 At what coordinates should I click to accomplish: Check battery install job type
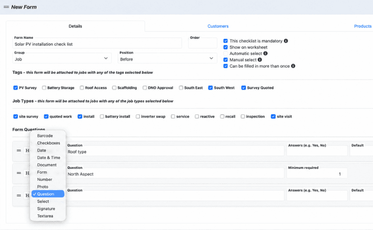(x=102, y=116)
